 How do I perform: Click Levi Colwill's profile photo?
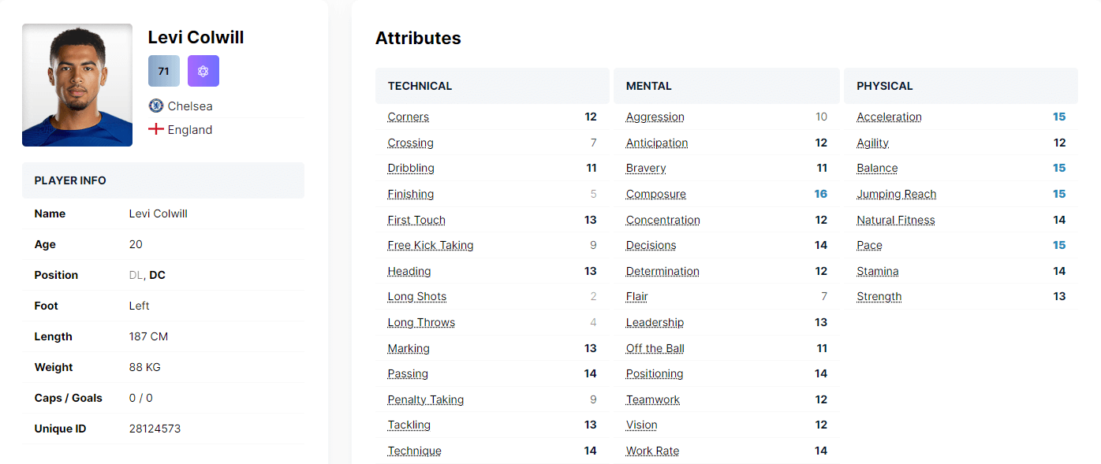click(77, 85)
